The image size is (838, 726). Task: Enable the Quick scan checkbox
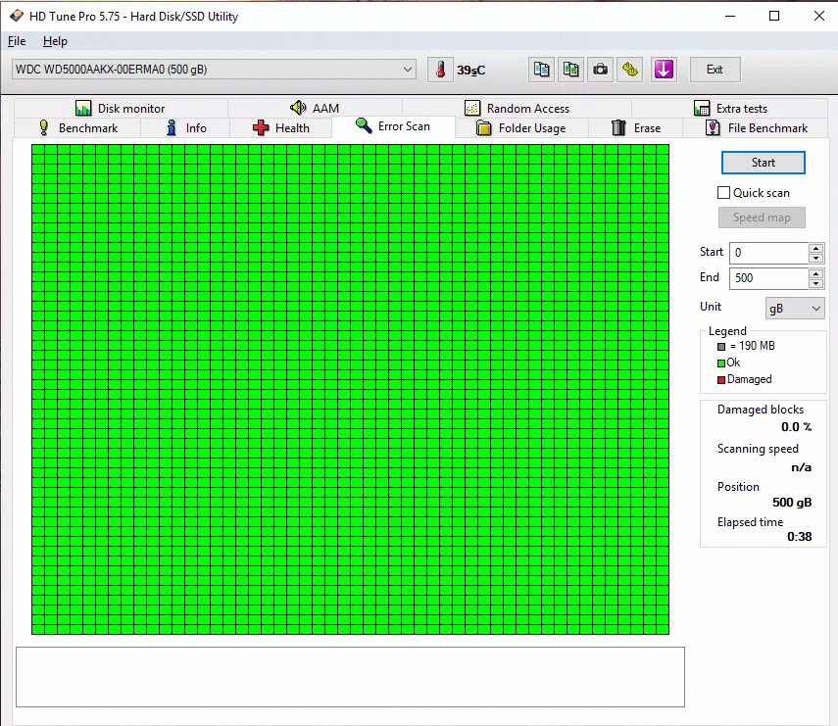(x=724, y=193)
